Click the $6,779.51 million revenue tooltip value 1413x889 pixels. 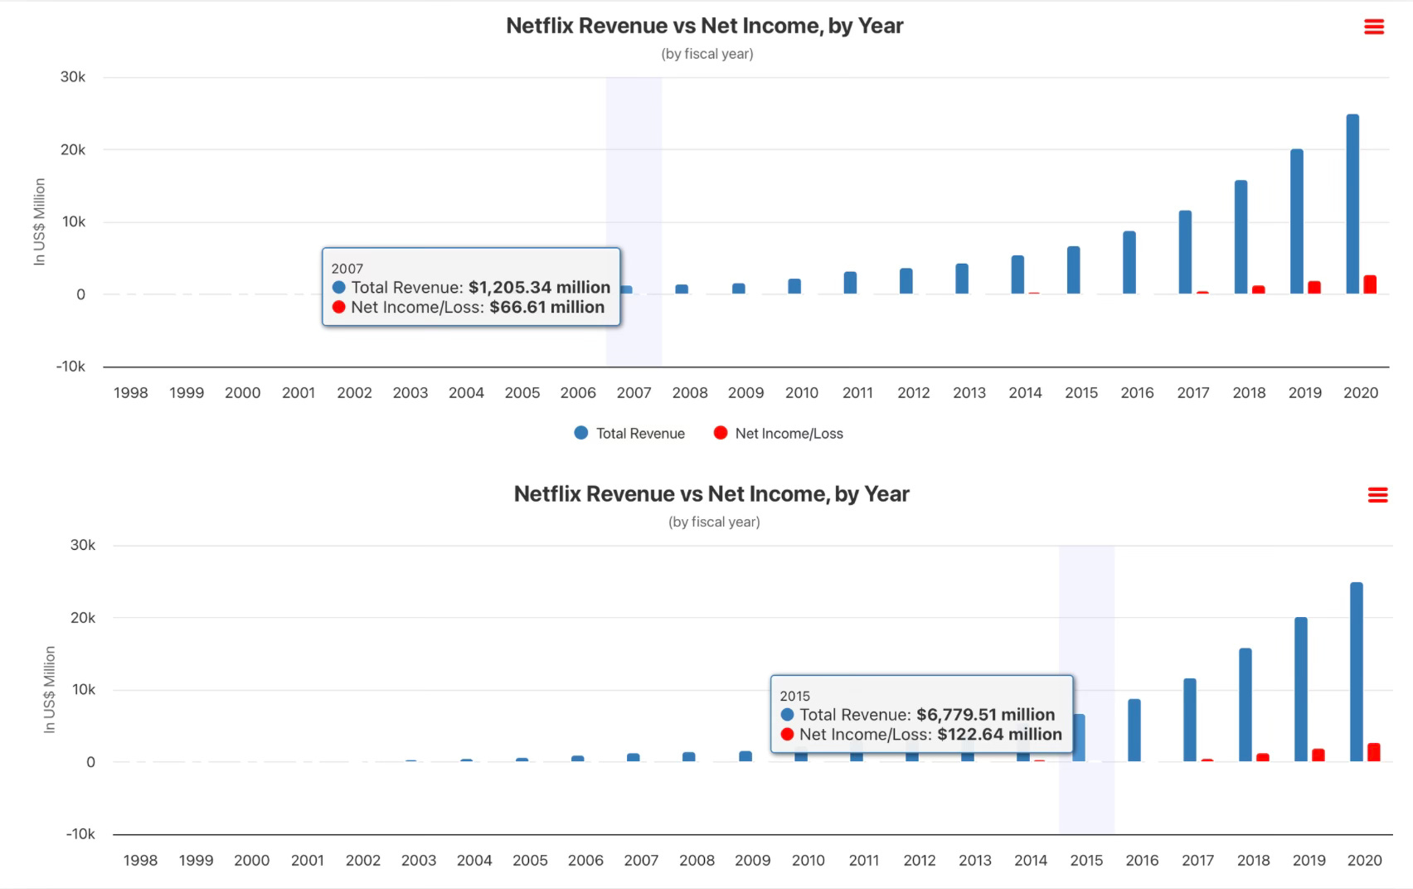[x=986, y=714]
